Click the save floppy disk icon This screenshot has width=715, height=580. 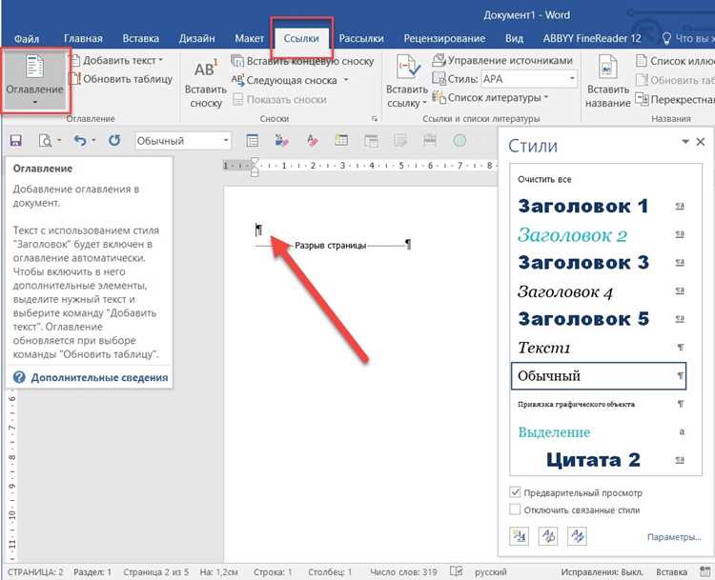coord(16,140)
